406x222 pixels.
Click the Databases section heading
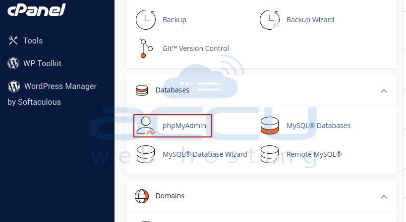pos(173,90)
